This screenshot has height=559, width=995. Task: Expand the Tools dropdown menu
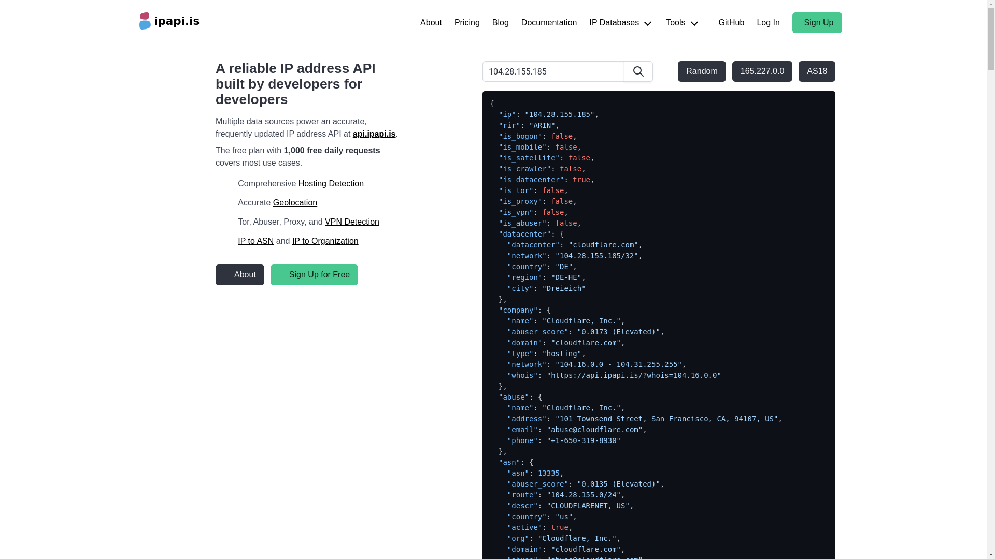pyautogui.click(x=682, y=23)
